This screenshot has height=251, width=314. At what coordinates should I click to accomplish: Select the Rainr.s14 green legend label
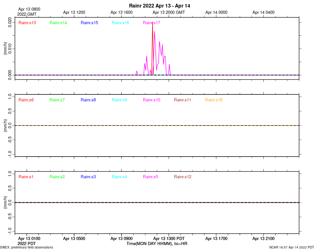tap(58, 23)
